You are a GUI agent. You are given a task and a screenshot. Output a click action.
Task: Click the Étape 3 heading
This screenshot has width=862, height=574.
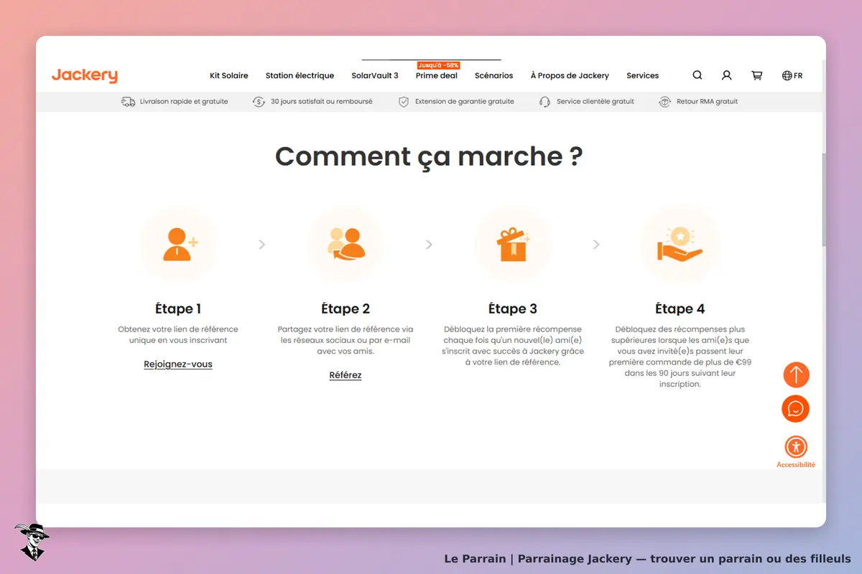[513, 309]
